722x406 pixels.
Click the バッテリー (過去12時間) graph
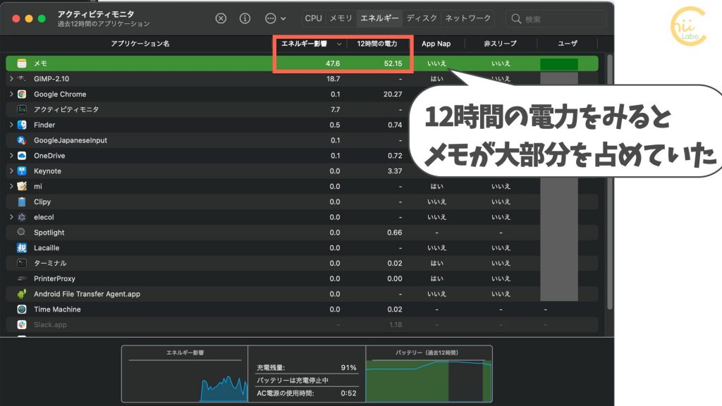click(x=429, y=374)
